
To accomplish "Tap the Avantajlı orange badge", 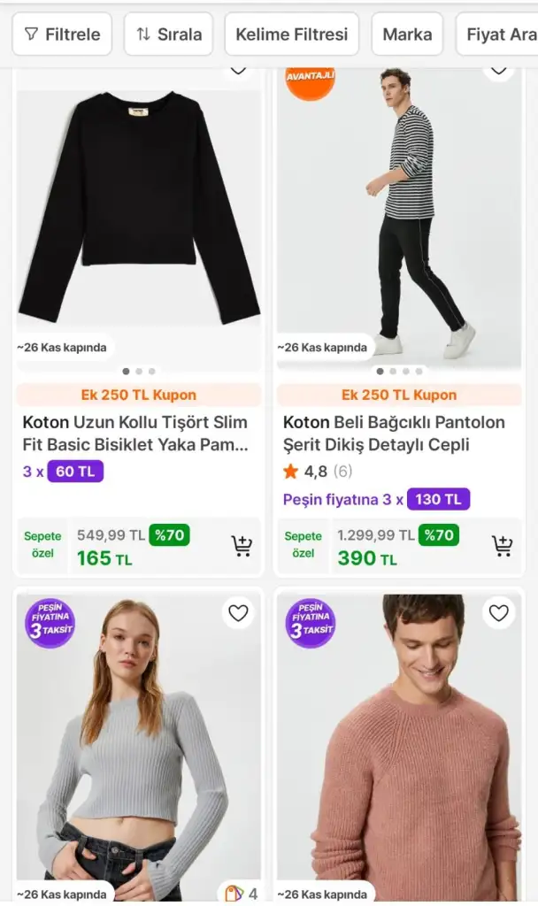I will pyautogui.click(x=310, y=80).
